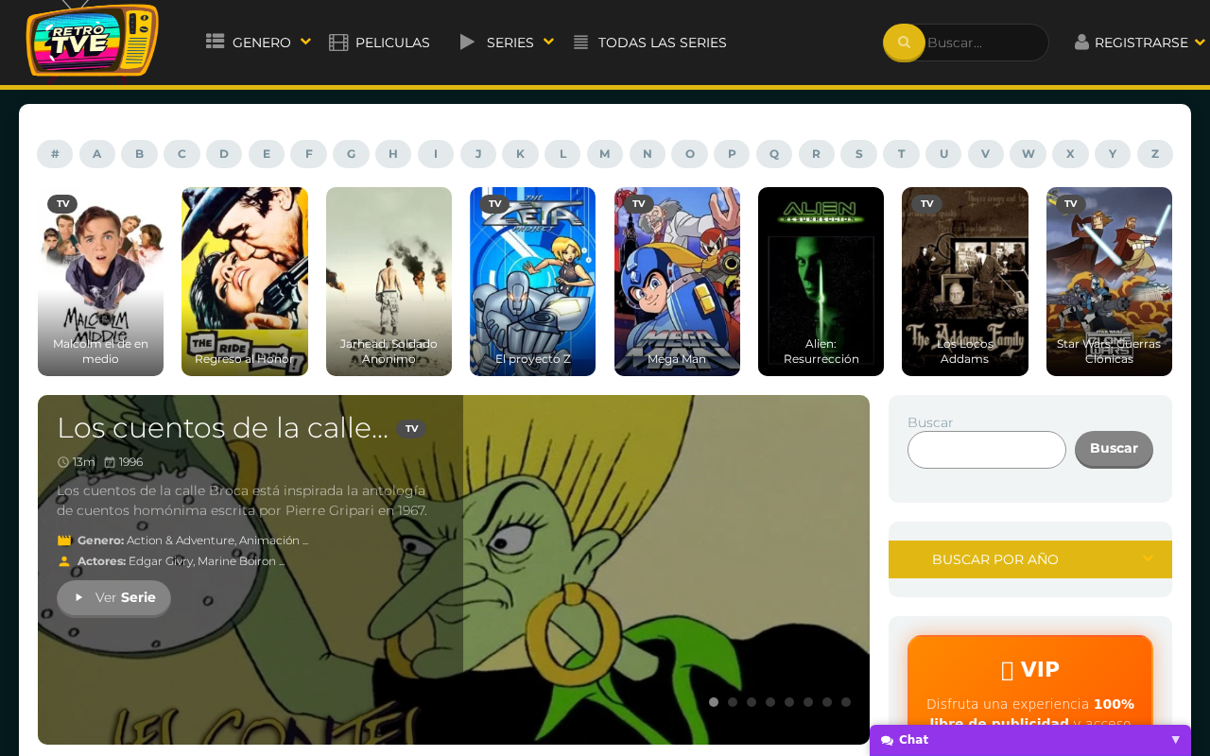
Task: Filter titles by letter F
Action: point(308,154)
